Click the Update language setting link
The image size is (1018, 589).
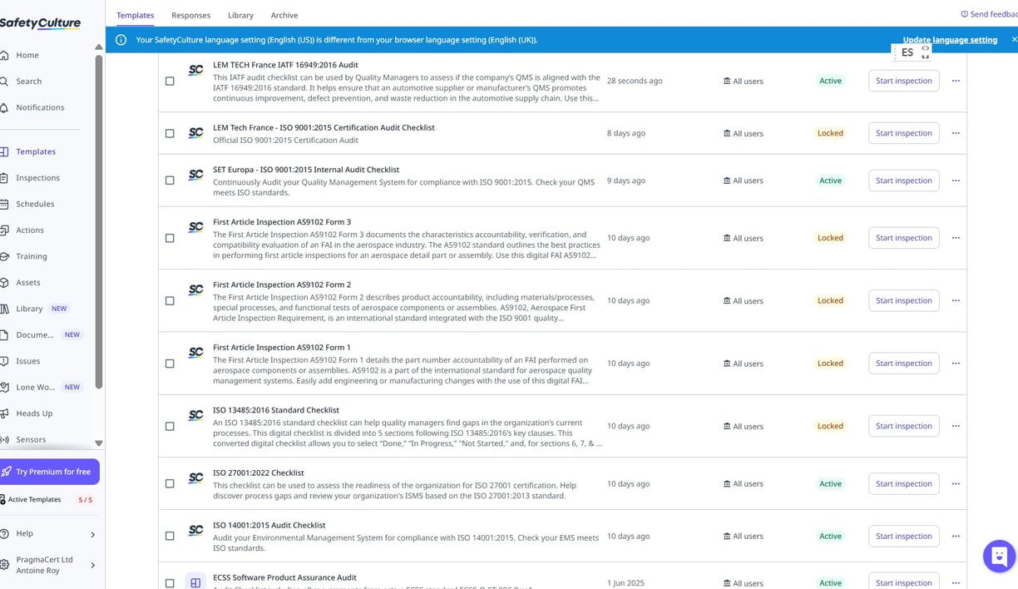pyautogui.click(x=950, y=40)
